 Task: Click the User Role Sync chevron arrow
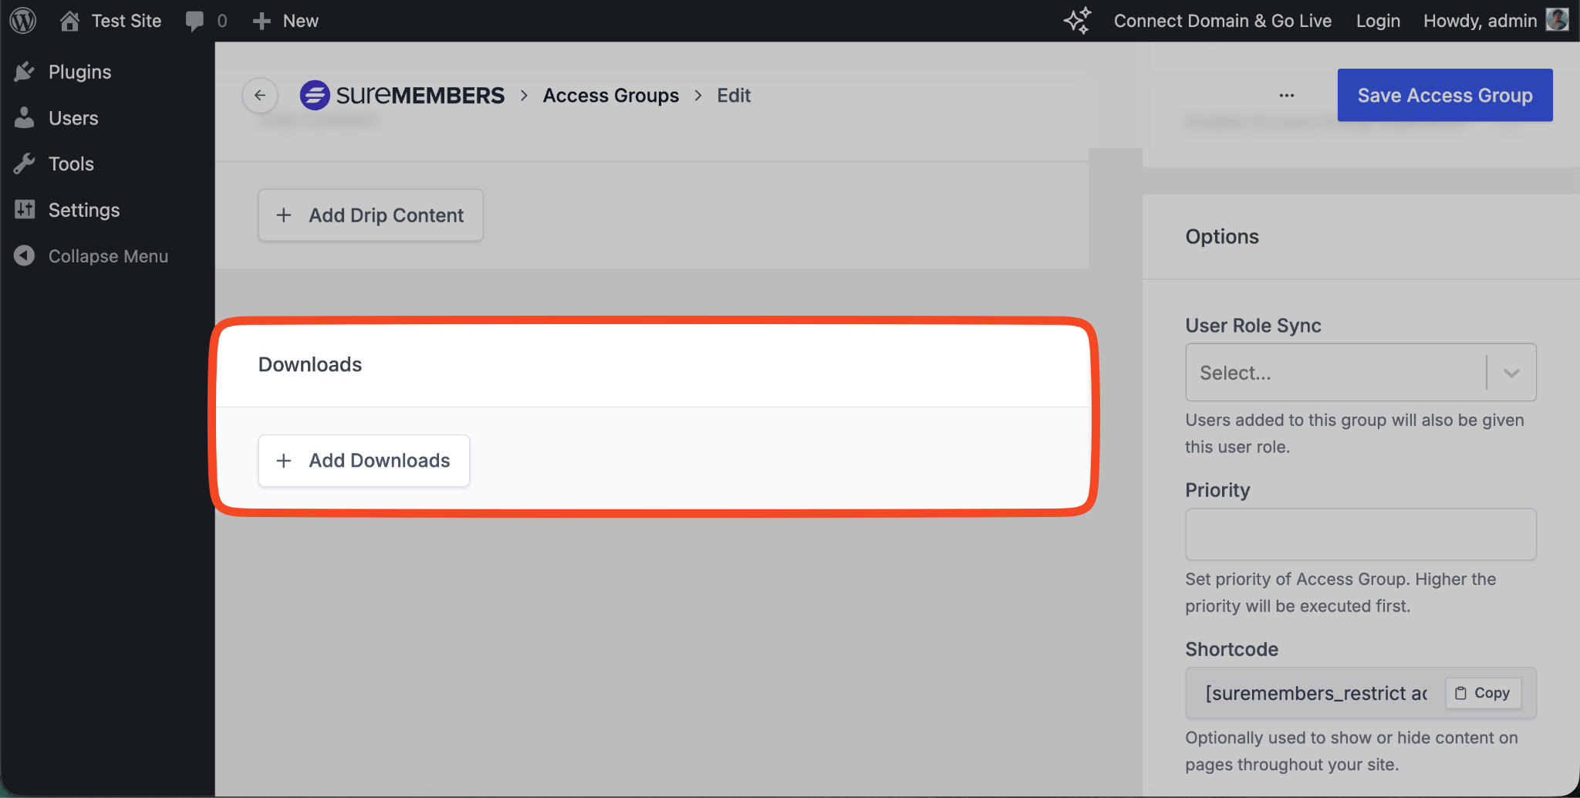click(1511, 373)
